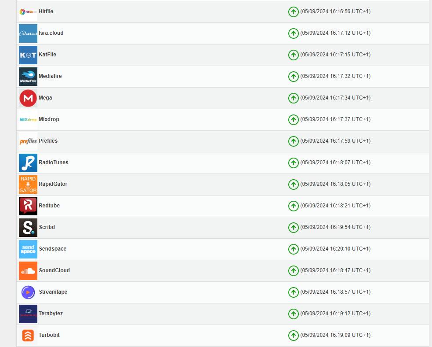This screenshot has height=347, width=432.
Task: Click the 16:18:47 timestamp for SoundCloud
Action: point(335,270)
